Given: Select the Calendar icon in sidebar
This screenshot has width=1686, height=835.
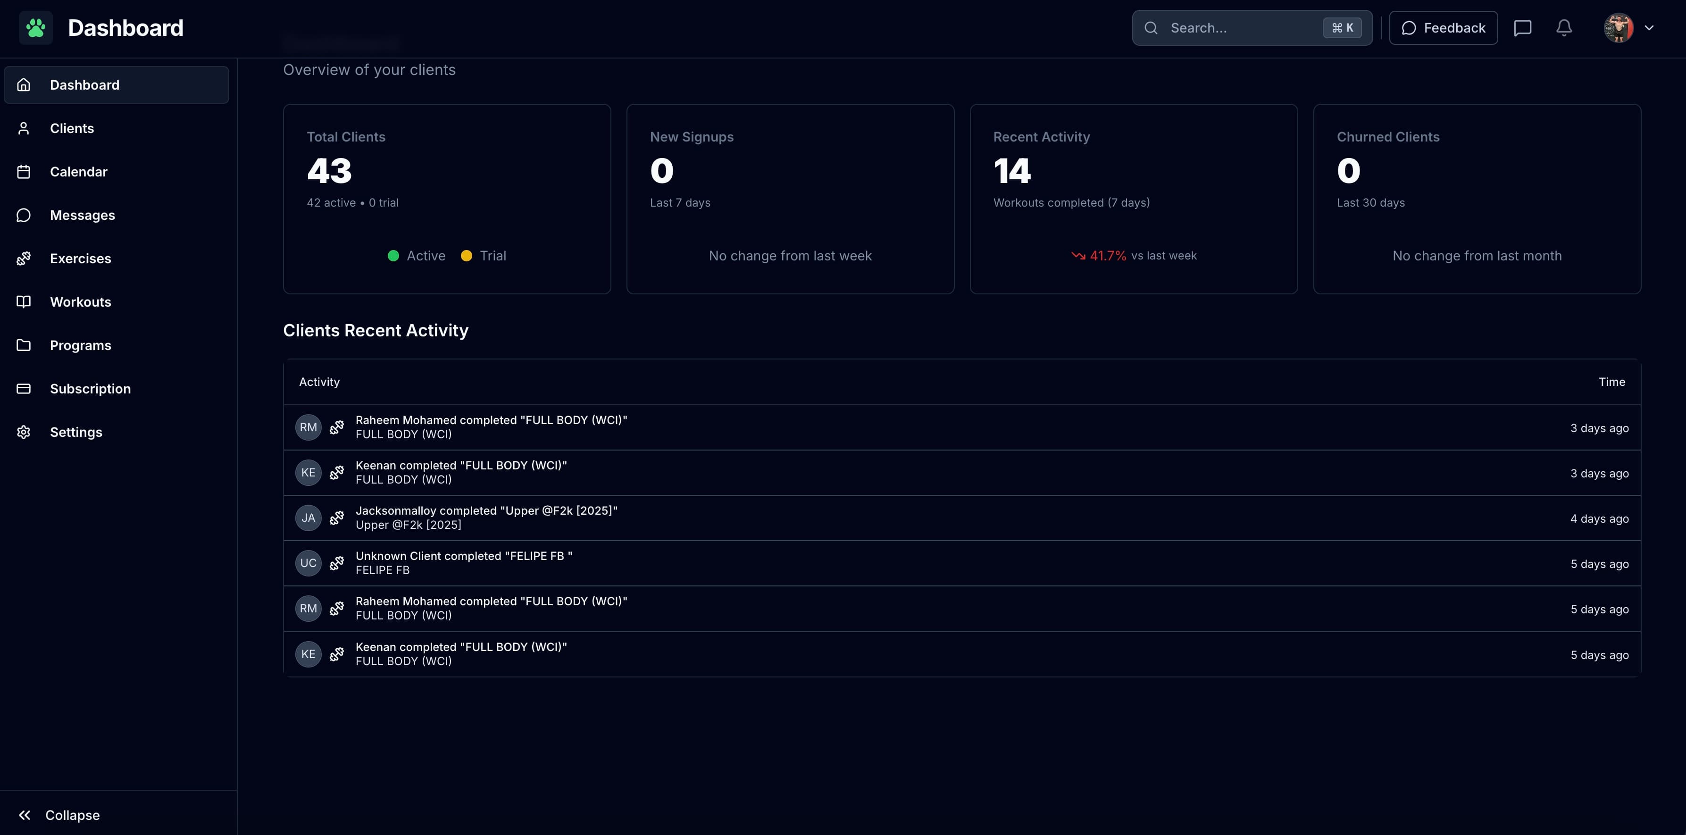Looking at the screenshot, I should pos(24,171).
